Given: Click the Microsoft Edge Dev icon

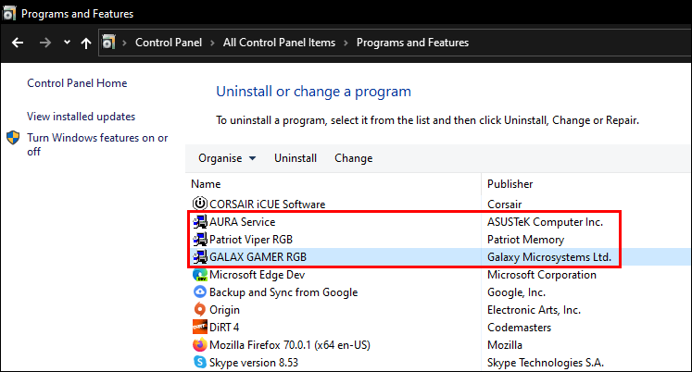Looking at the screenshot, I should pos(200,275).
